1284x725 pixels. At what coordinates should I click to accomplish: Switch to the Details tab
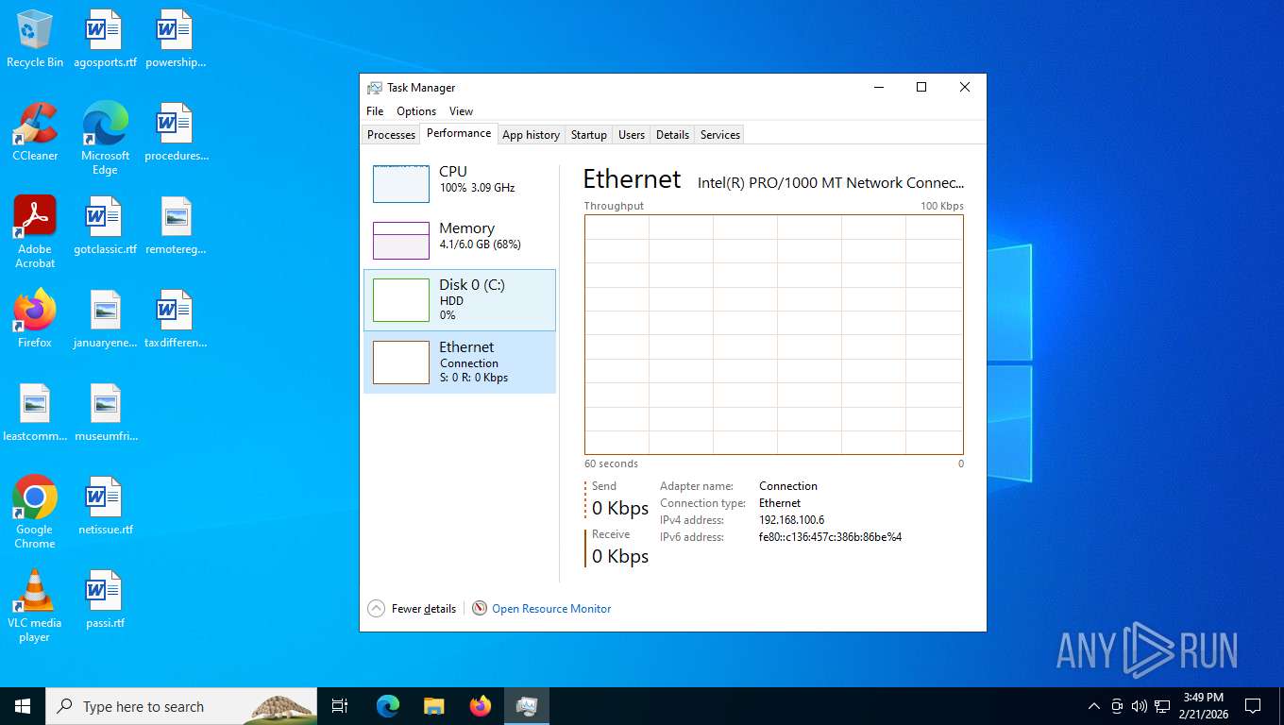click(x=672, y=135)
